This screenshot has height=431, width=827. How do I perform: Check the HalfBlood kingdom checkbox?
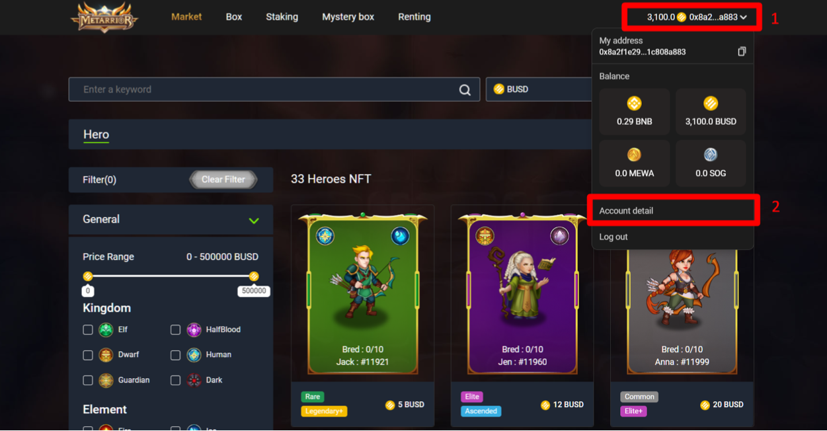pos(175,329)
